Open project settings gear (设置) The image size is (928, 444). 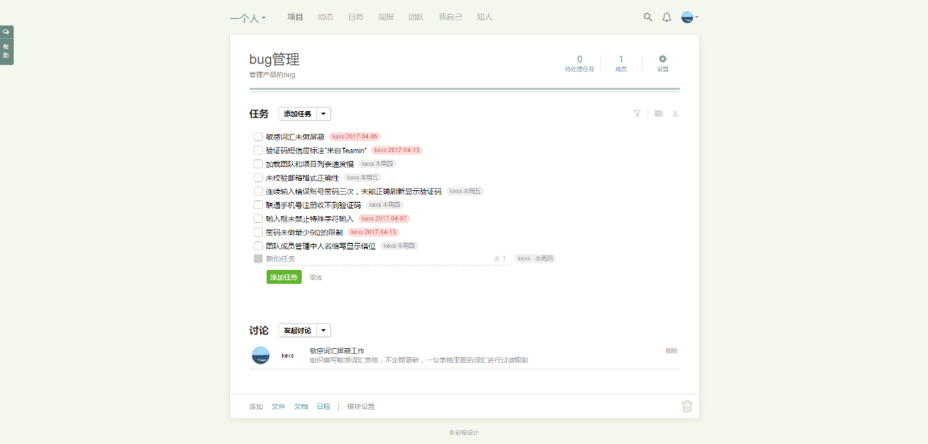tap(662, 63)
